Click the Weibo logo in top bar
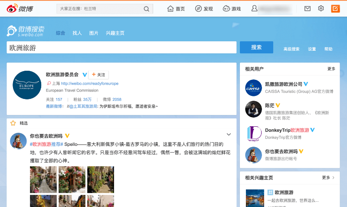The height and width of the screenshot is (207, 347). (20, 8)
